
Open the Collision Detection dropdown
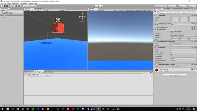(183, 60)
